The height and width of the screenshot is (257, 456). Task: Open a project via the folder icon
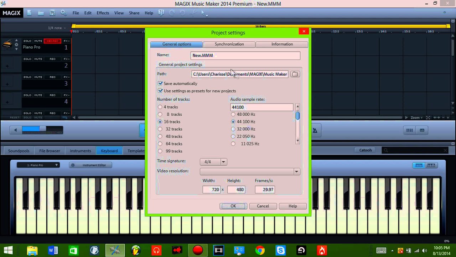(x=41, y=13)
